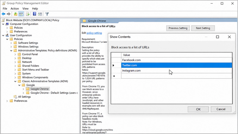Screen dimensions: 238x134
Task: Collapse Classic Administrative Templates (ADM) node
Action: [15, 81]
